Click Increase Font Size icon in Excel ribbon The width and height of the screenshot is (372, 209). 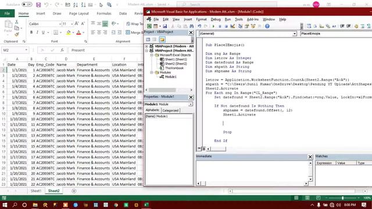pos(77,24)
